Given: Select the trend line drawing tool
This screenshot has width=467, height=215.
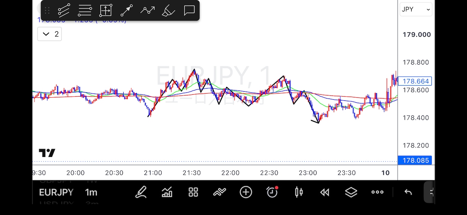Looking at the screenshot, I should coord(64,10).
